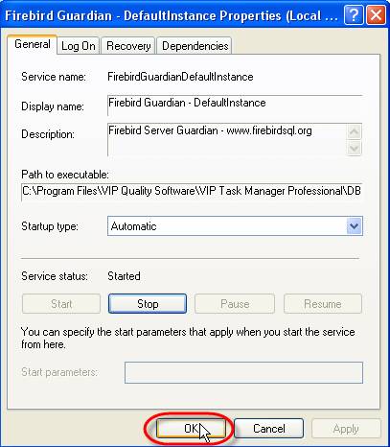Viewport: 390px width, 447px height.
Task: Click the Pause service button
Action: click(x=235, y=303)
